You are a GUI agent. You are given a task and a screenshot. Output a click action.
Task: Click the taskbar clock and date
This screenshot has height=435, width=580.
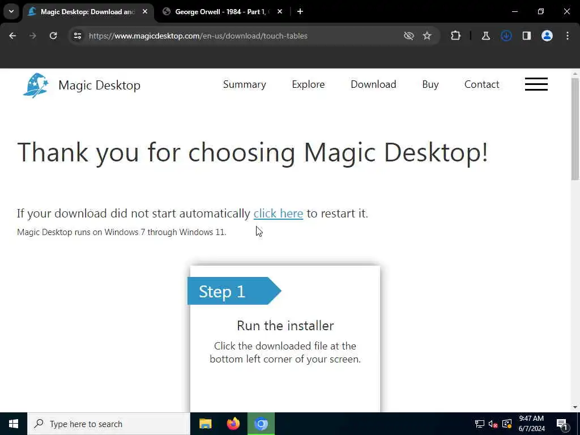531,424
